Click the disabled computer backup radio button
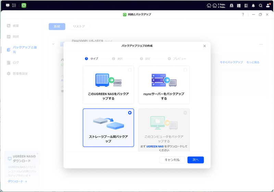The image size is (274, 192). 185,113
